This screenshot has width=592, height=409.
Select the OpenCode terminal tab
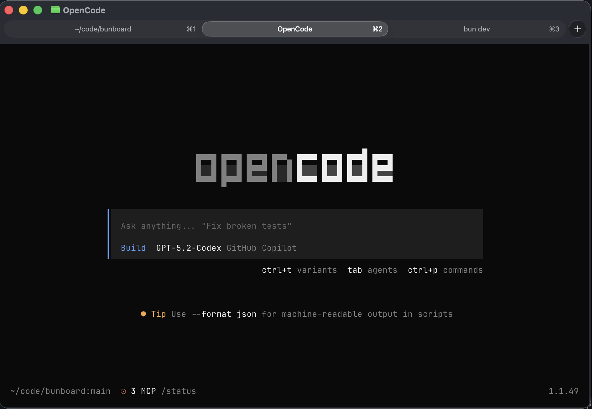coord(295,29)
